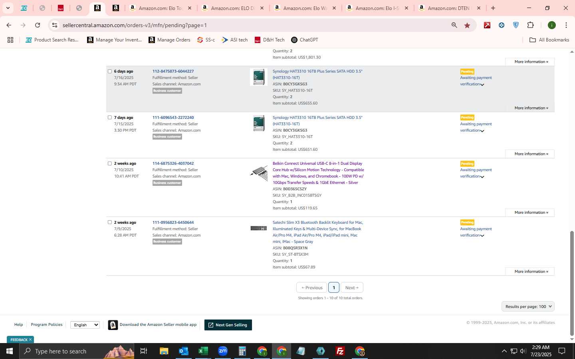Open Program Policies footer link
Image resolution: width=575 pixels, height=359 pixels.
click(47, 325)
